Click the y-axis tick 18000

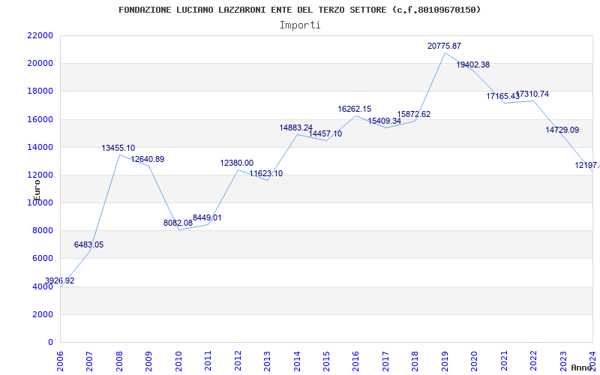pos(40,91)
